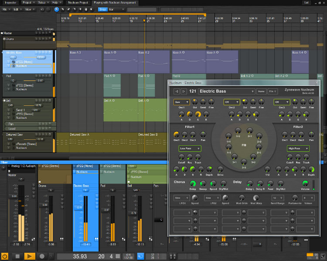The image size is (327, 261).
Task: Click the Stop button in transport
Action: [x=17, y=256]
